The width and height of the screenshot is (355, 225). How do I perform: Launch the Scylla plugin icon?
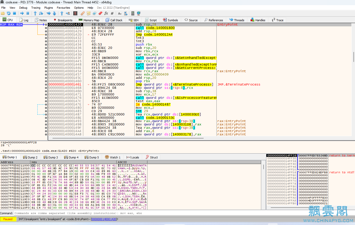75,13
